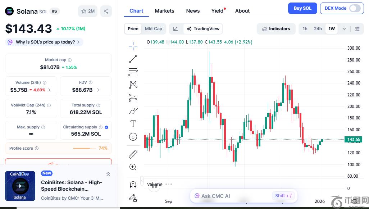This screenshot has height=209, width=369.
Task: Expand the CoinBites player panel
Action: (x=108, y=174)
